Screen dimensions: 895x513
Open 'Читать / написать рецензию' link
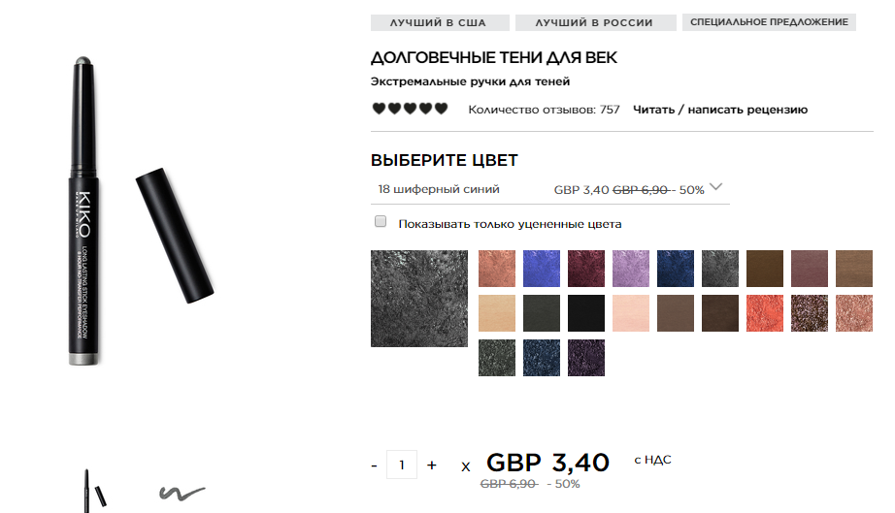click(719, 110)
